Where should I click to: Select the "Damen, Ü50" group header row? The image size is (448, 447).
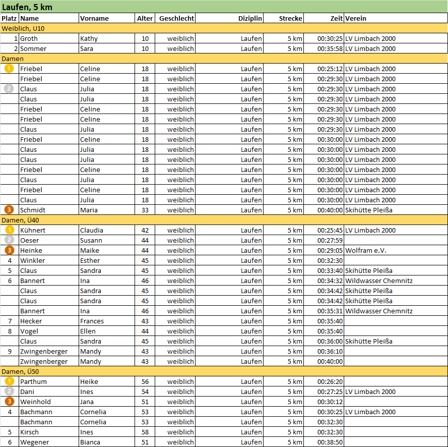[x=20, y=371]
